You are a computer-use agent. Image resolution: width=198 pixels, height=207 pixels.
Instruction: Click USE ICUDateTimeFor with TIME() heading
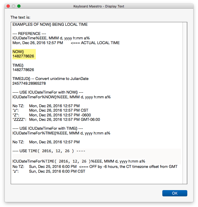click(x=48, y=129)
